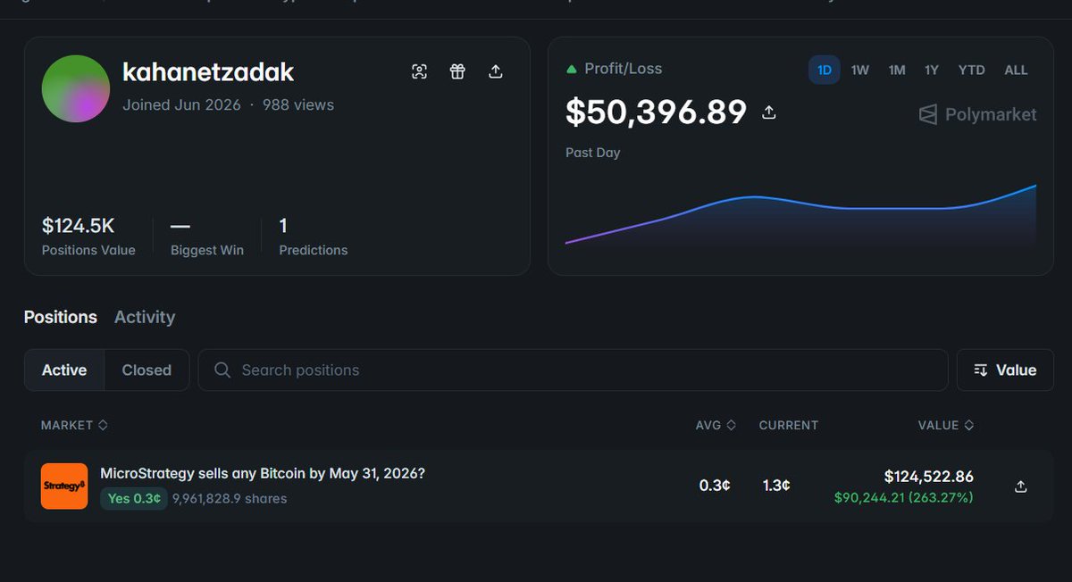This screenshot has height=582, width=1072.
Task: Click the Strategy orange market logo
Action: pos(64,486)
